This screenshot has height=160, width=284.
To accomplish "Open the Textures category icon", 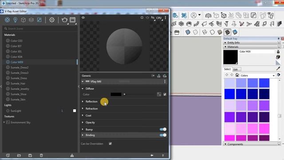I will click(x=39, y=20).
